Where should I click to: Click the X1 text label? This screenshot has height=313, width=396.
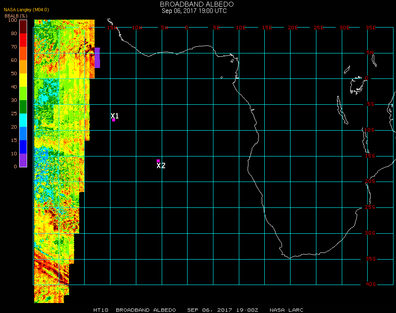pyautogui.click(x=115, y=116)
